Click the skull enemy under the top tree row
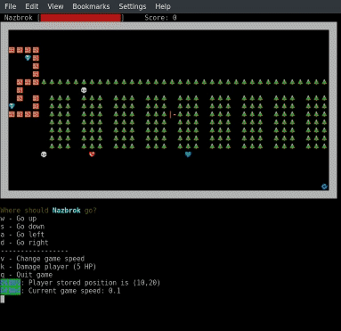This screenshot has width=341, height=331. 84,90
